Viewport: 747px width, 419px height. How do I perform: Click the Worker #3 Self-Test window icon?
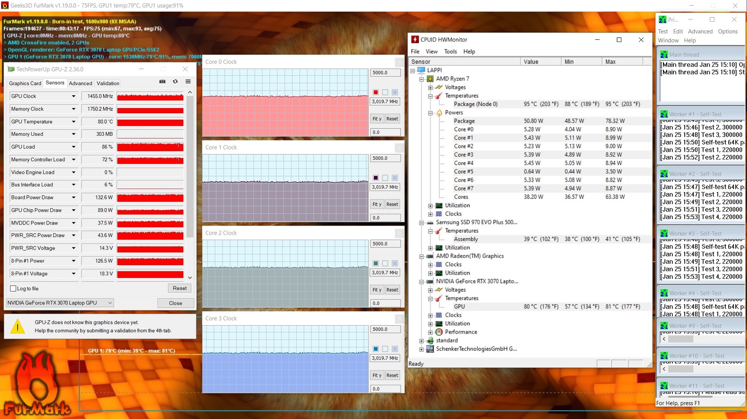click(x=664, y=233)
